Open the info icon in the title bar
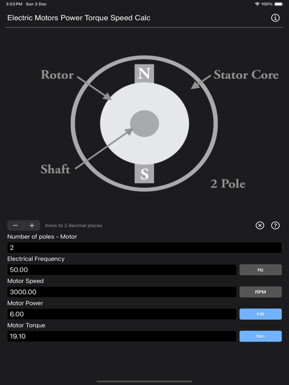Viewport: 289px width, 385px height. (275, 18)
